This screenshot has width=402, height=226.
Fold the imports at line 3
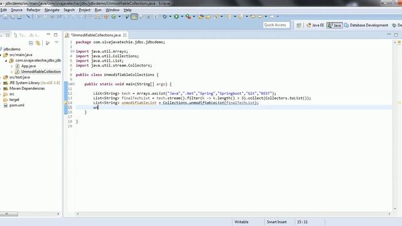click(x=73, y=51)
